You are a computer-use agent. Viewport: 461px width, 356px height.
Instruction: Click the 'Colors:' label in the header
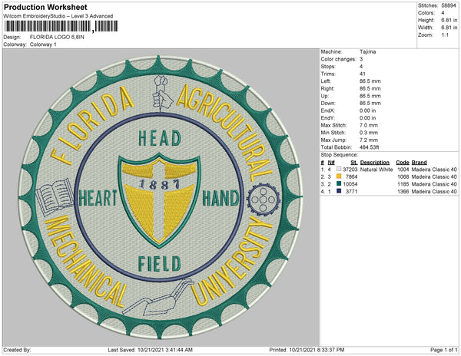click(x=426, y=13)
